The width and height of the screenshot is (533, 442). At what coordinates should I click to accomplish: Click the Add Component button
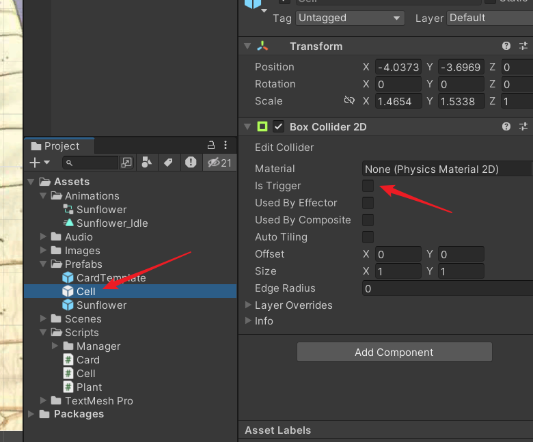pos(394,353)
